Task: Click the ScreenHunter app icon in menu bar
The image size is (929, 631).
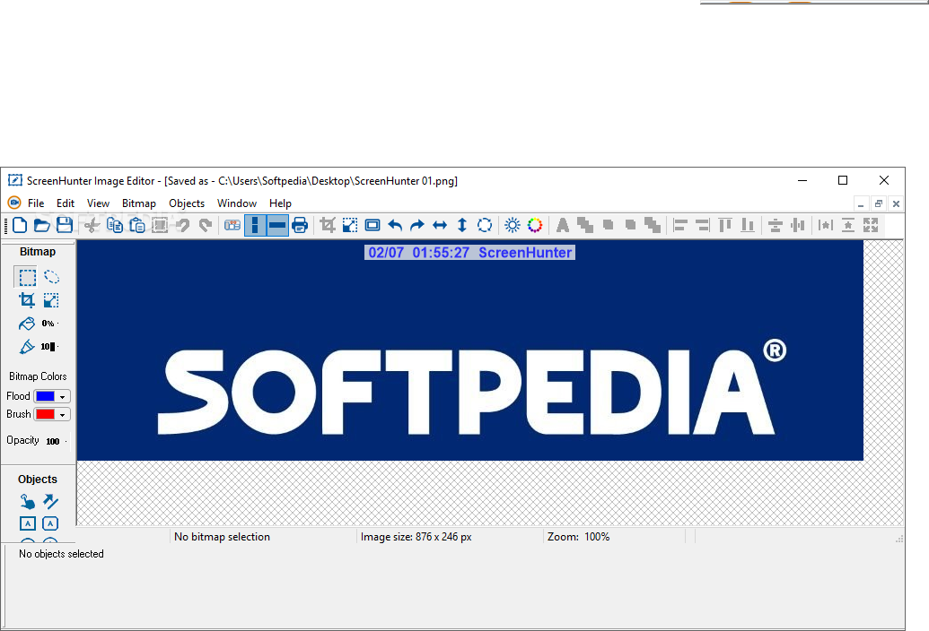Action: (x=14, y=203)
